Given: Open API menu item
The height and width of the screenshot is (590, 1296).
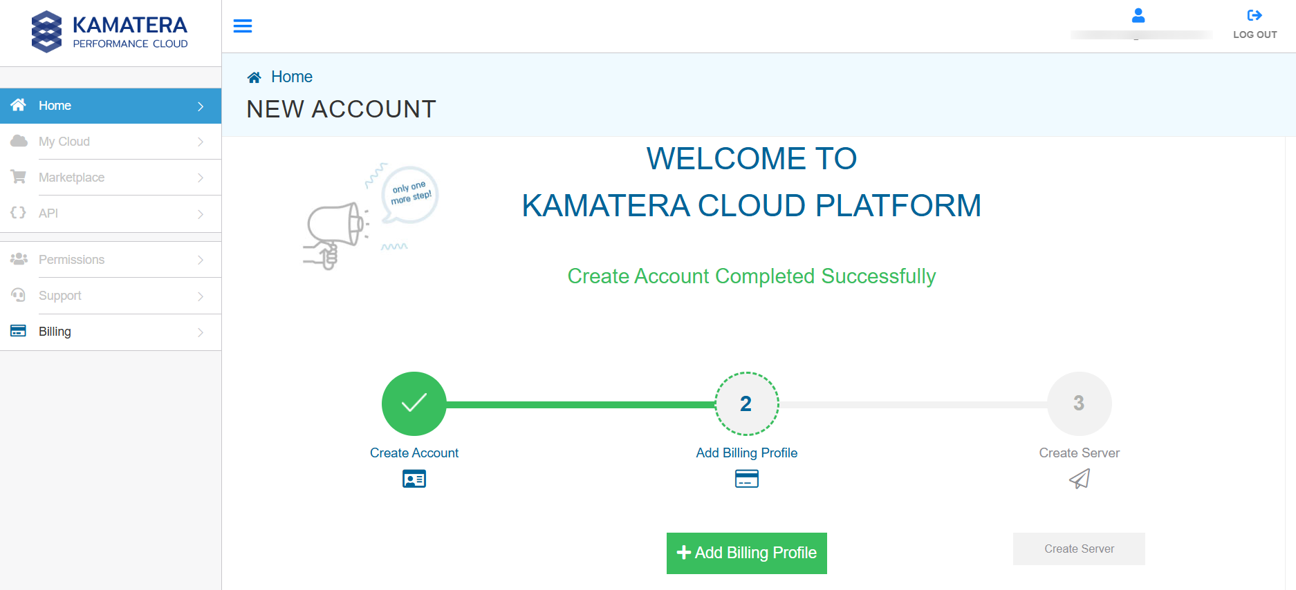Looking at the screenshot, I should click(111, 213).
